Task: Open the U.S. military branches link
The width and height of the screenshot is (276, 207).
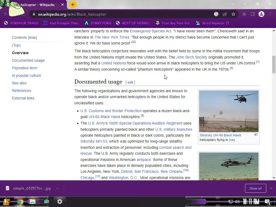Action: [174, 130]
